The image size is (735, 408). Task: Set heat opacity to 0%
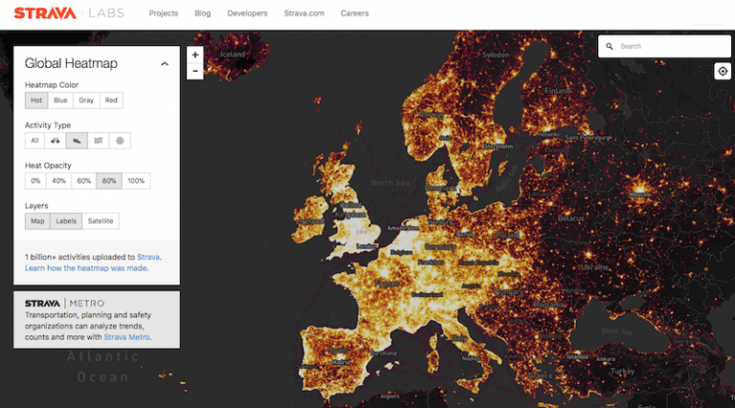(x=35, y=181)
